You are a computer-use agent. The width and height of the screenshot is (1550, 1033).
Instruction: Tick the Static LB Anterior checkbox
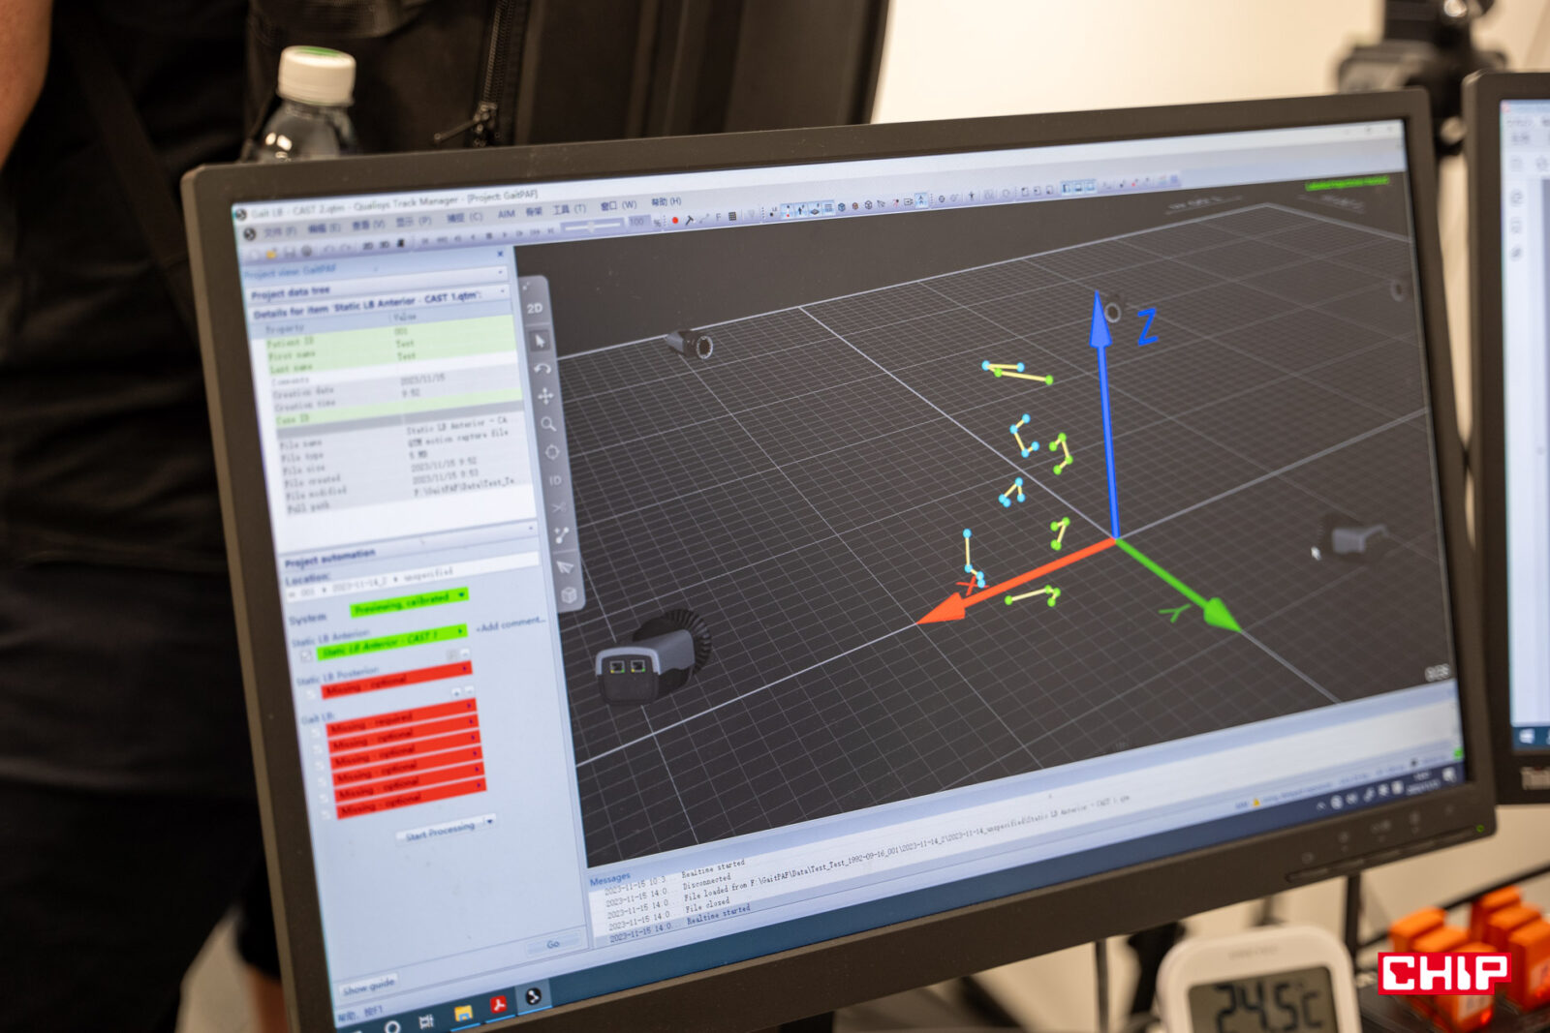pos(306,656)
